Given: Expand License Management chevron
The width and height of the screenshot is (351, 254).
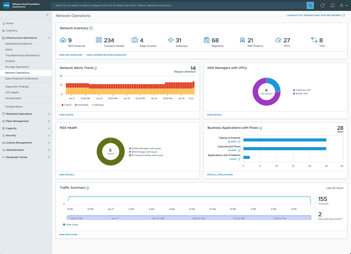Looking at the screenshot, I should coord(49,143).
